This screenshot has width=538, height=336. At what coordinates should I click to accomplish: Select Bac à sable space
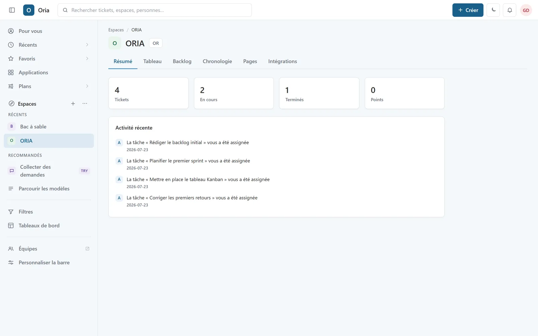tap(49, 127)
